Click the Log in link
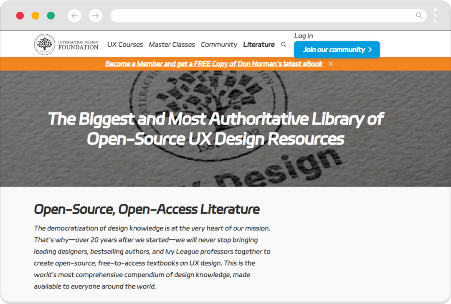Viewport: 451px width, 304px height. [304, 36]
